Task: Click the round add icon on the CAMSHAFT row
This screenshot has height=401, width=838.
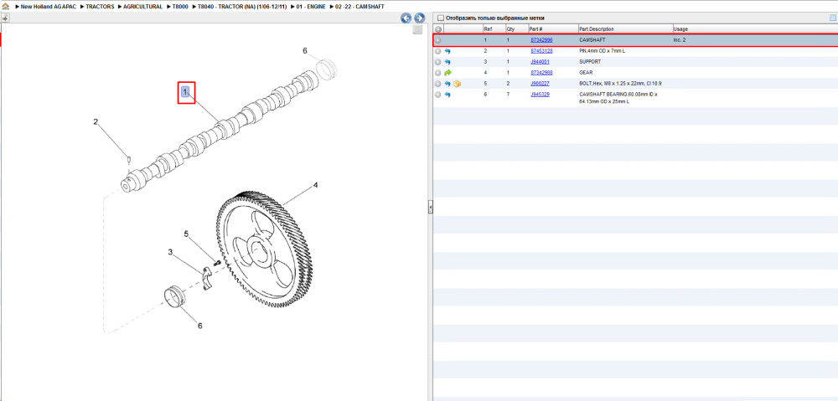Action: (437, 40)
